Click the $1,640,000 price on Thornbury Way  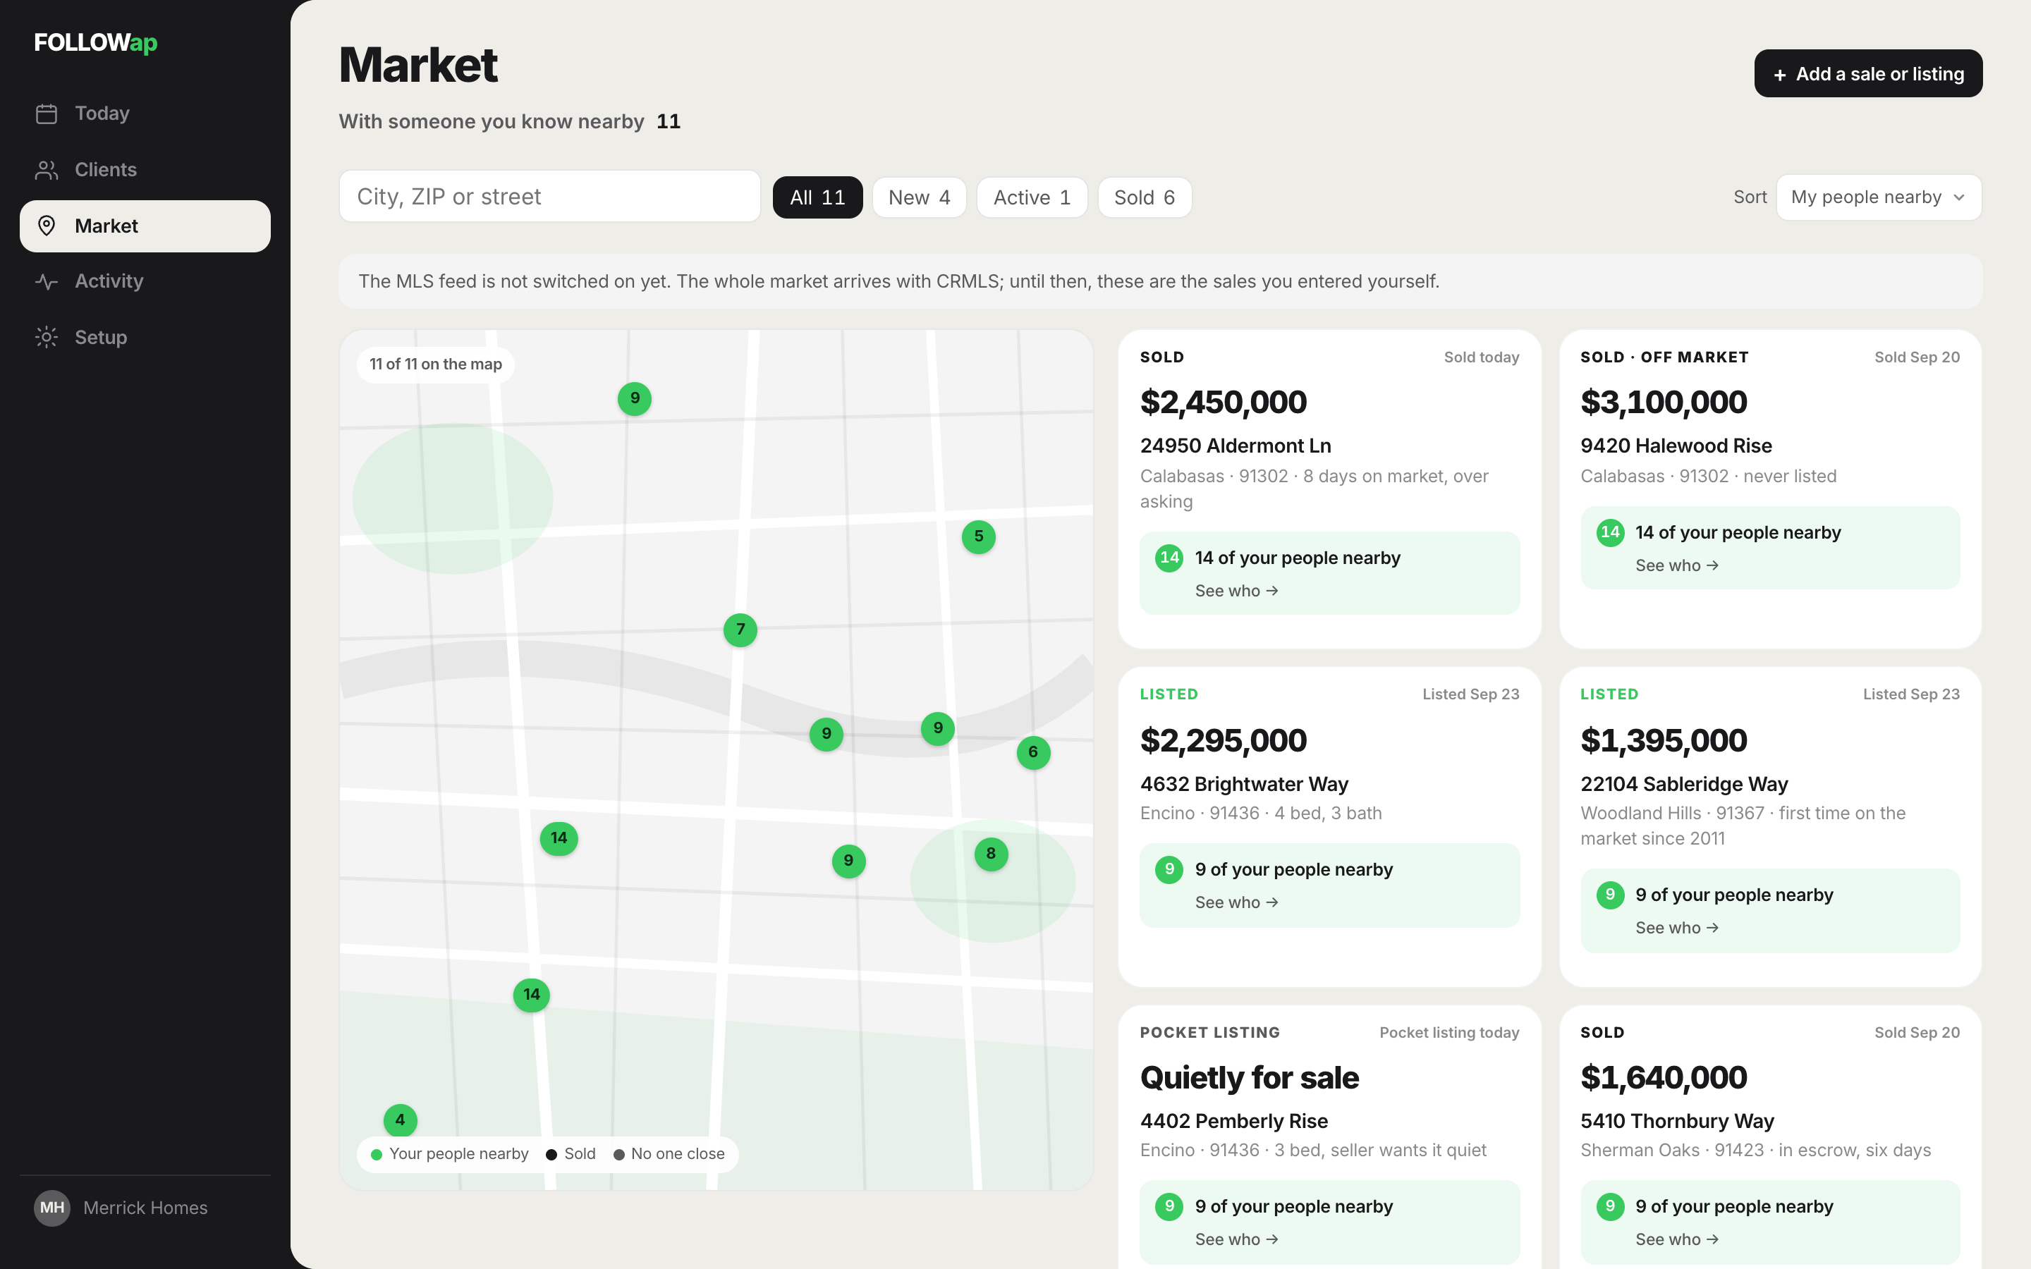1664,1078
